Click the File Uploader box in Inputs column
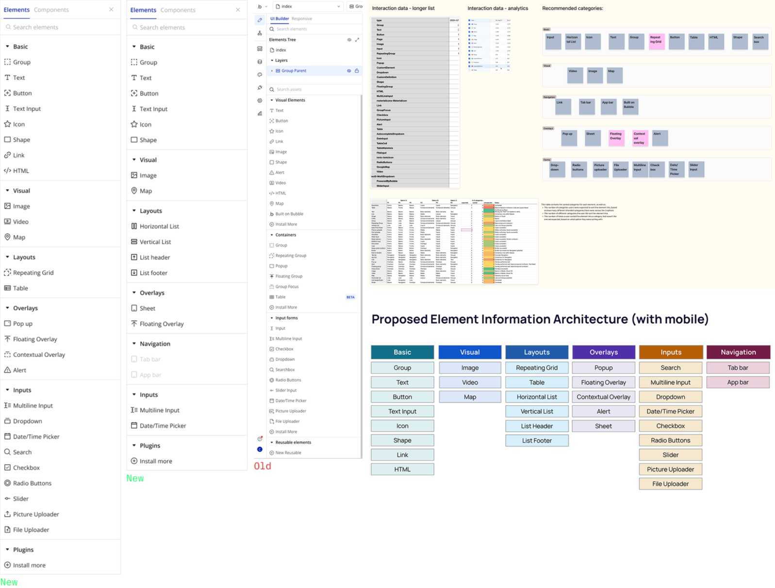 [x=671, y=484]
